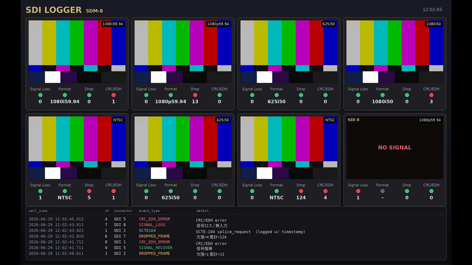Click SDI 7 red Drop indicator

tap(301, 191)
